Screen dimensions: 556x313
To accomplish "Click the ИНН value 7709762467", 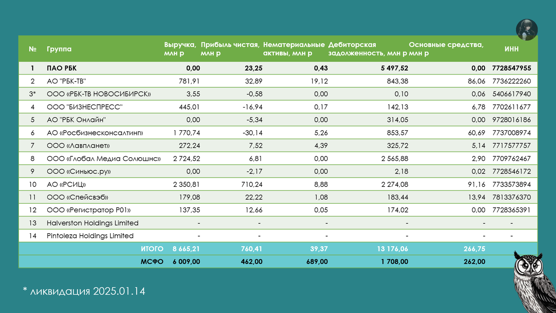I will point(512,159).
